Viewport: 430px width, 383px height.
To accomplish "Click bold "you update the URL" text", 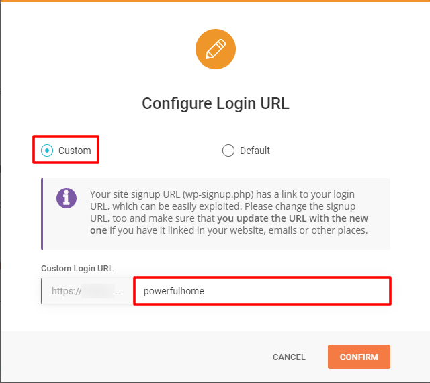I will click(x=262, y=218).
